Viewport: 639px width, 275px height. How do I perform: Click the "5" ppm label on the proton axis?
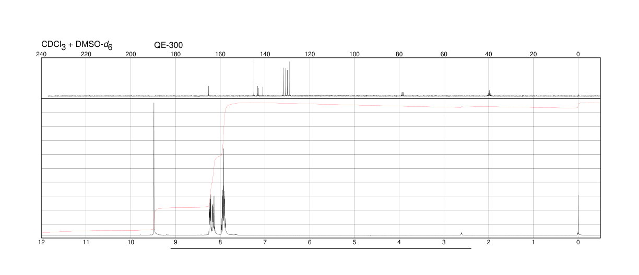(354, 243)
